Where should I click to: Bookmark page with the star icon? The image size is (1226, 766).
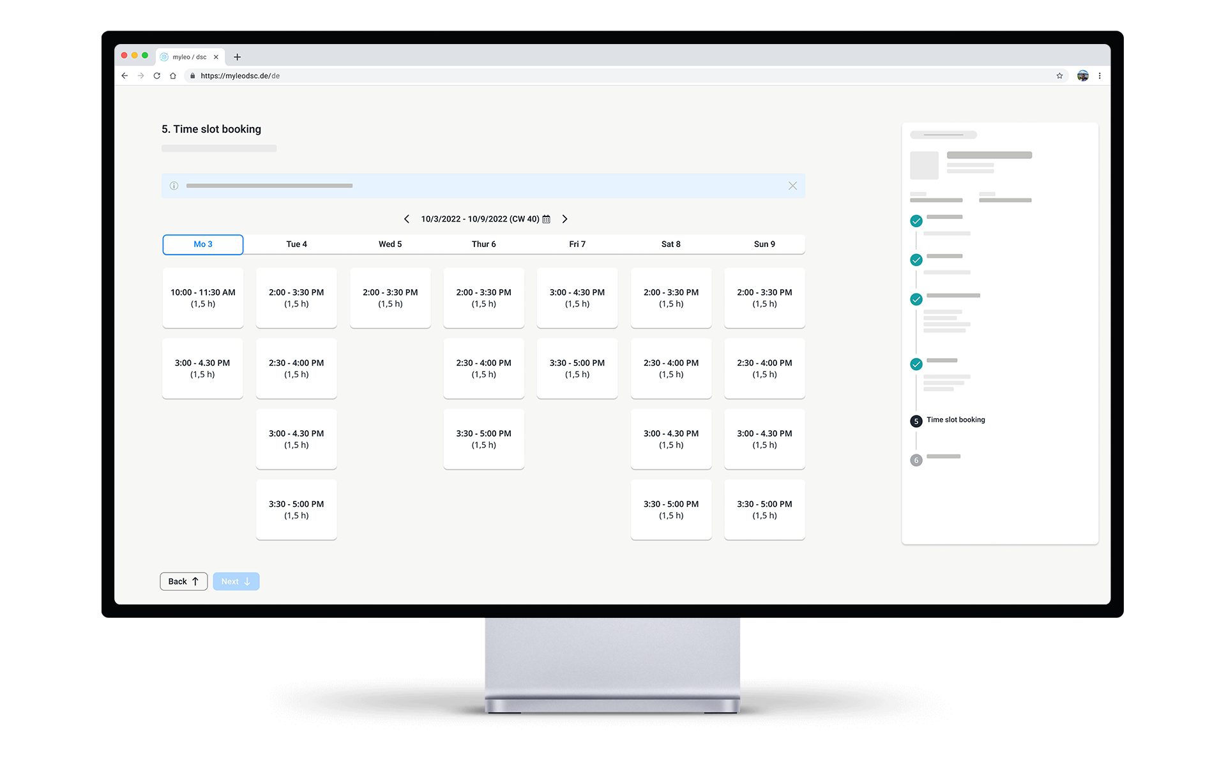tap(1059, 76)
